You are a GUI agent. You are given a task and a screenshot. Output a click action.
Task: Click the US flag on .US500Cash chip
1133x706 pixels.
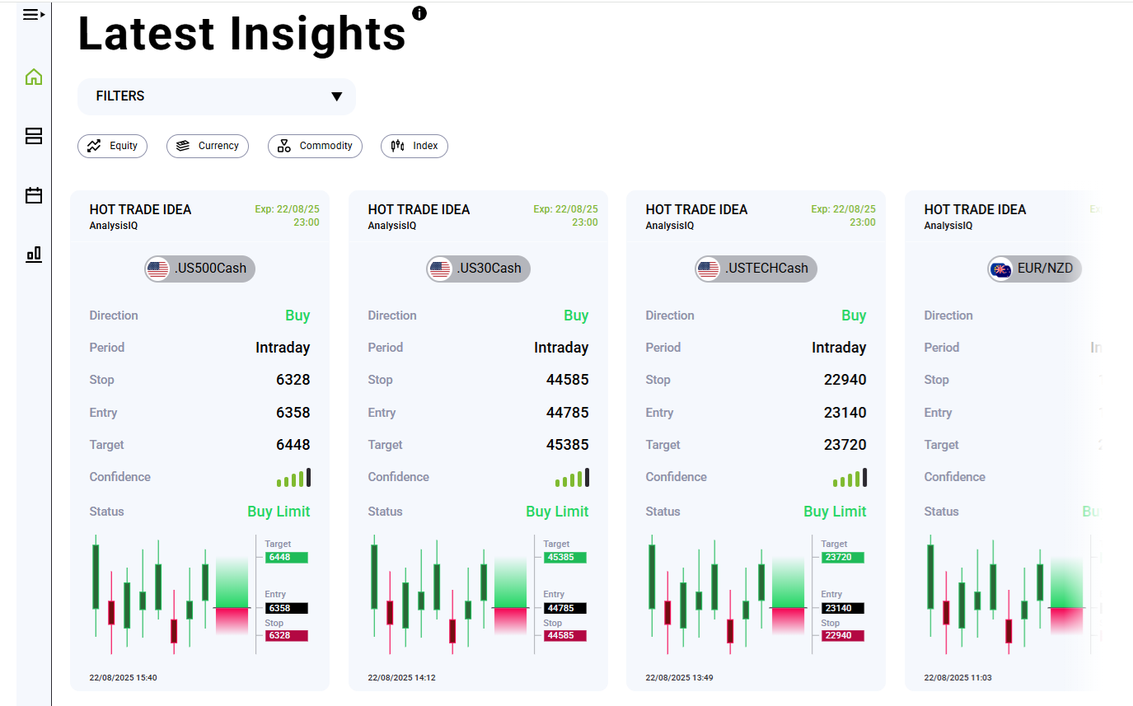coord(157,269)
